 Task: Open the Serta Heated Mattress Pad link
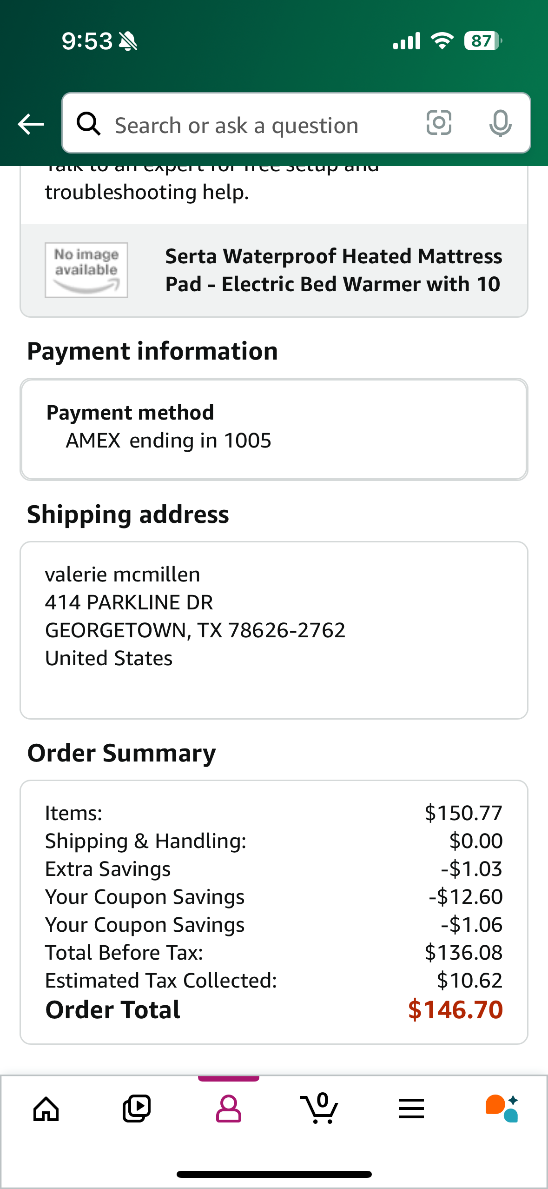(x=333, y=270)
